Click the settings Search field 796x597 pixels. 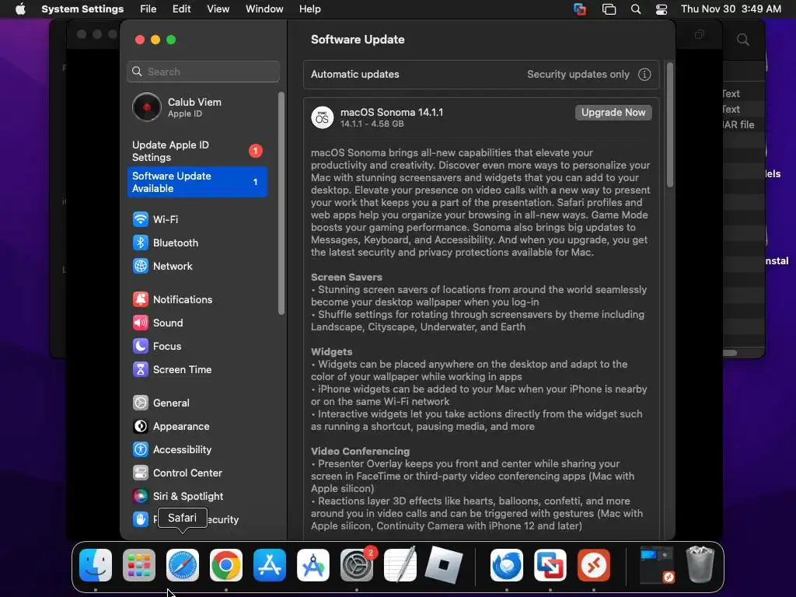point(203,72)
